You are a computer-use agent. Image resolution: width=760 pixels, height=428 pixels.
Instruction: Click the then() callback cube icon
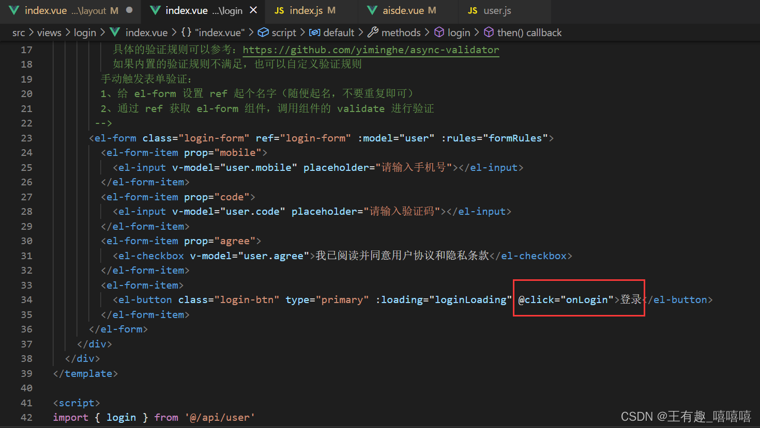(x=489, y=33)
